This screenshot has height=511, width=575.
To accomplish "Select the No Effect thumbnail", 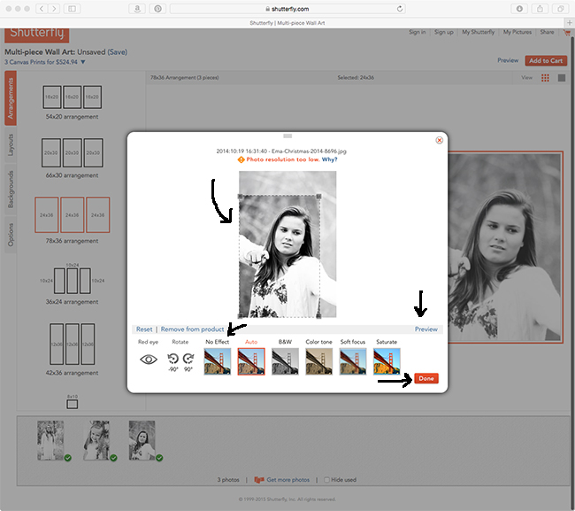I will click(218, 361).
